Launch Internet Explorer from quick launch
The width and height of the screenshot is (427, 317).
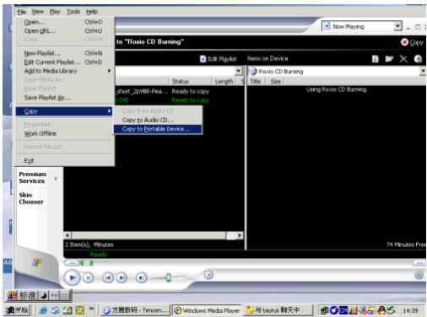43,310
